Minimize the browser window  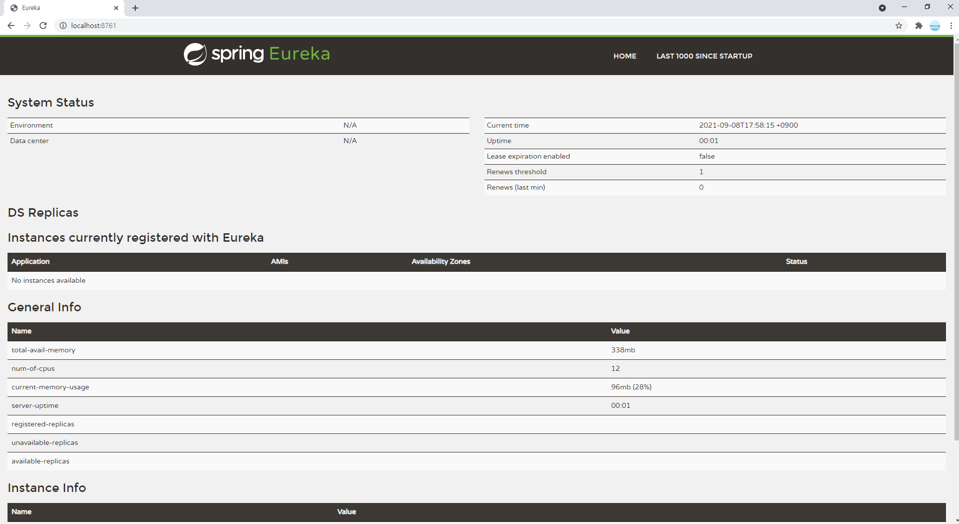tap(904, 7)
